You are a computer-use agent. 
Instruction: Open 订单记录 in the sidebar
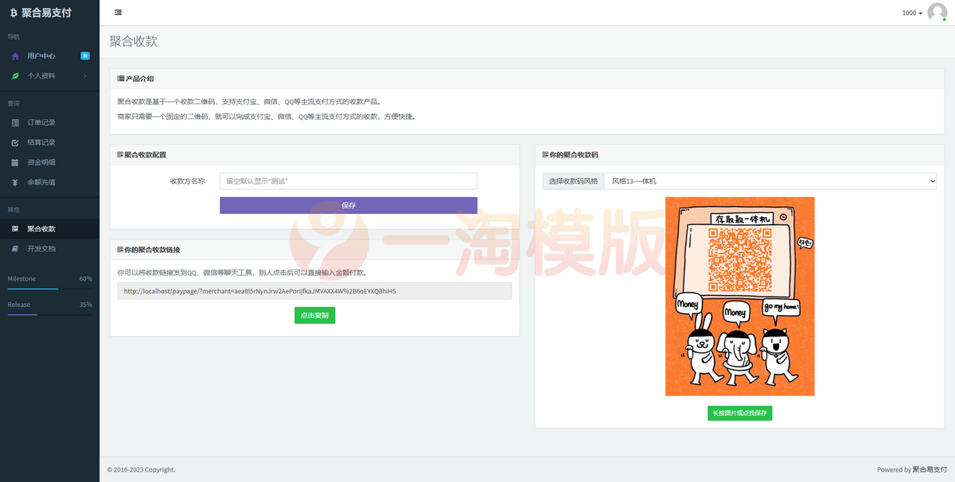[x=49, y=123]
